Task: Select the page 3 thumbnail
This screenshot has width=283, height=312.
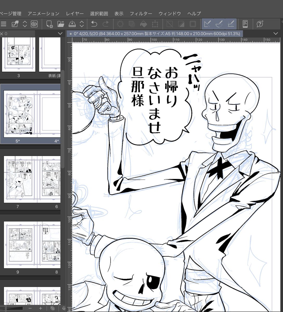Action: [18, 55]
